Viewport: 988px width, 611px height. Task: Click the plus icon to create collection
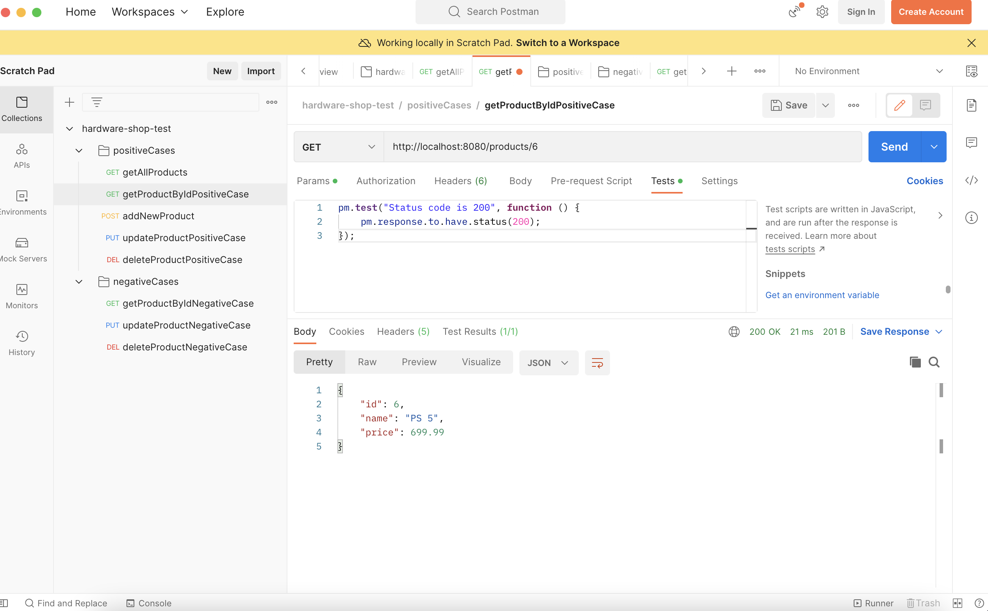pyautogui.click(x=70, y=102)
